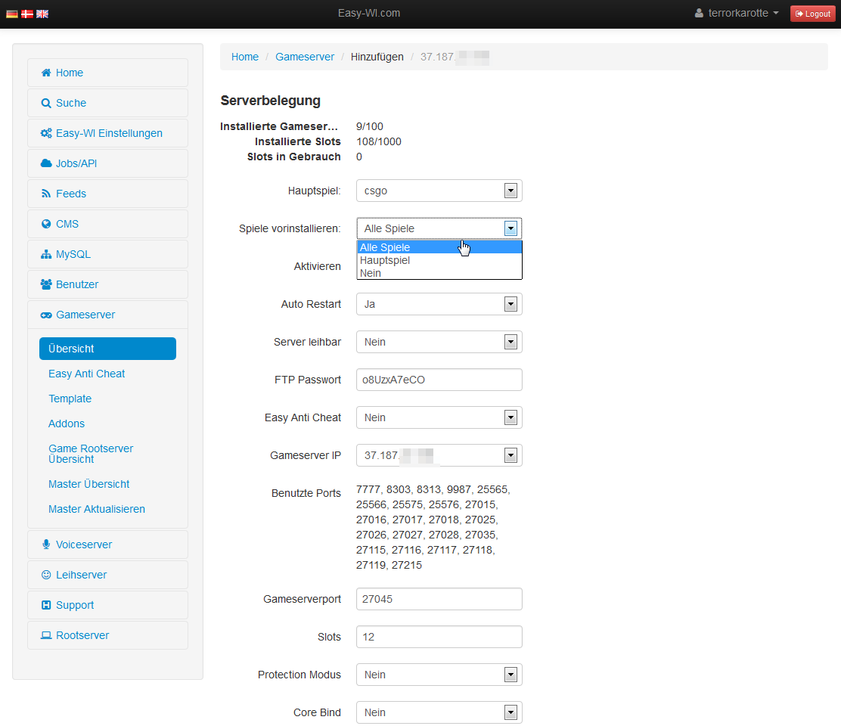The width and height of the screenshot is (841, 726).
Task: Open Voiceserver via the microphone icon
Action: [x=48, y=544]
